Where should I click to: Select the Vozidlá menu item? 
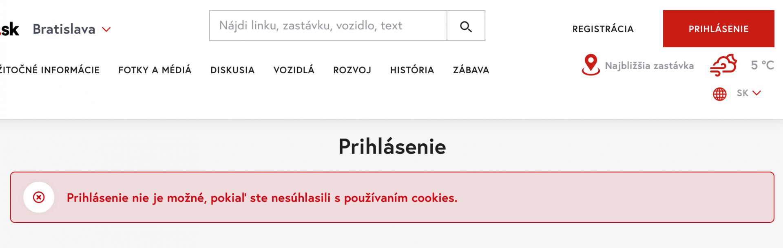[294, 70]
